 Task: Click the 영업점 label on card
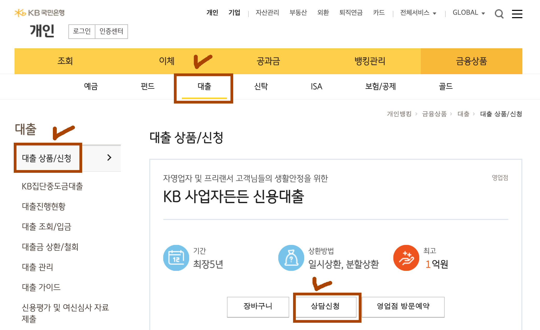tap(500, 178)
